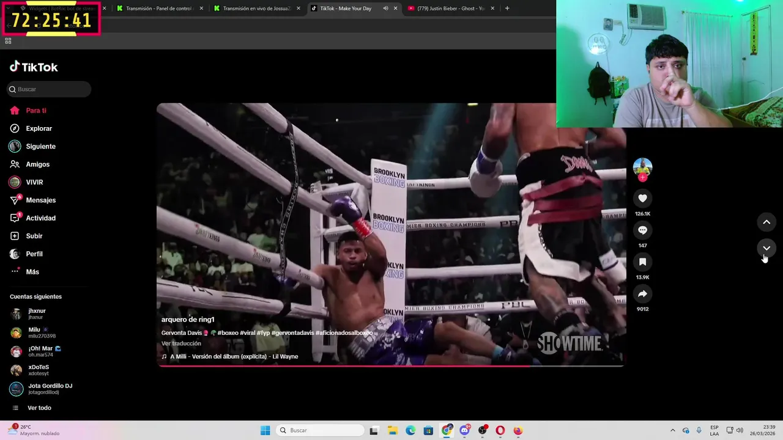Show hidden system tray icons
Image resolution: width=783 pixels, height=440 pixels.
[672, 430]
